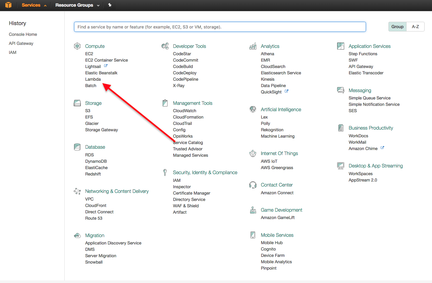The width and height of the screenshot is (432, 283).
Task: Collapse the Services dropdown menu
Action: tap(34, 5)
